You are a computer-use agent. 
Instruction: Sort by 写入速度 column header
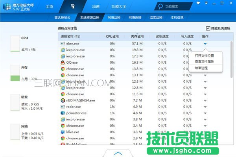click(187, 37)
